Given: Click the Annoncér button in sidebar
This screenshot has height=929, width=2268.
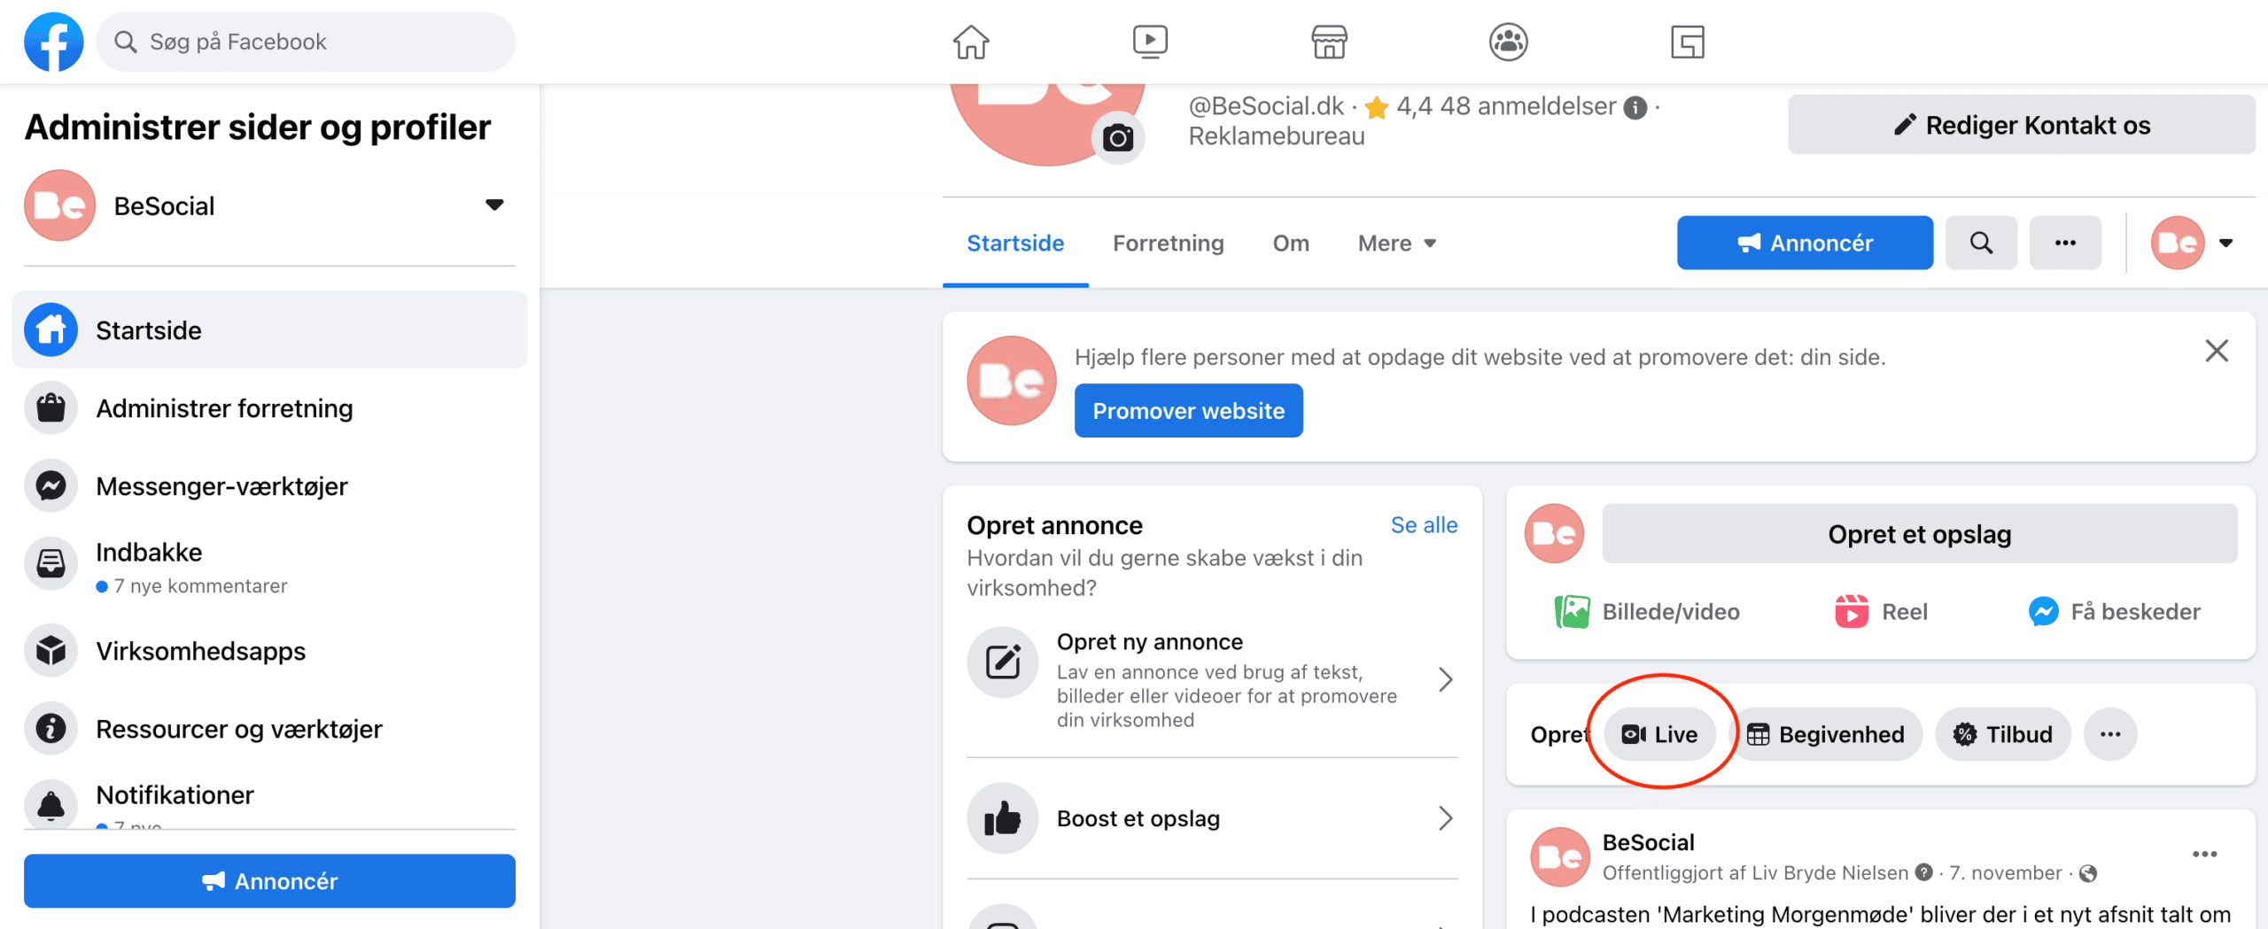Looking at the screenshot, I should point(269,881).
